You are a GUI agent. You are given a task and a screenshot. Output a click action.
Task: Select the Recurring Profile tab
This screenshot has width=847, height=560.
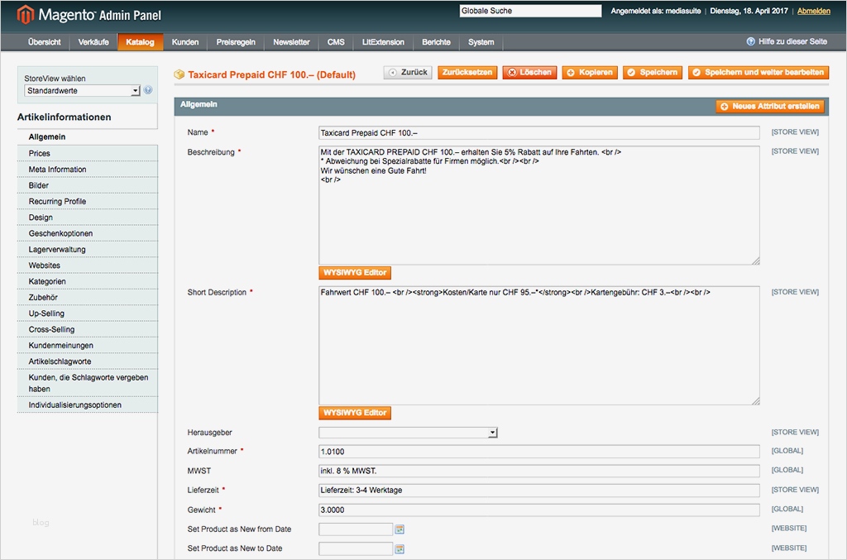88,202
